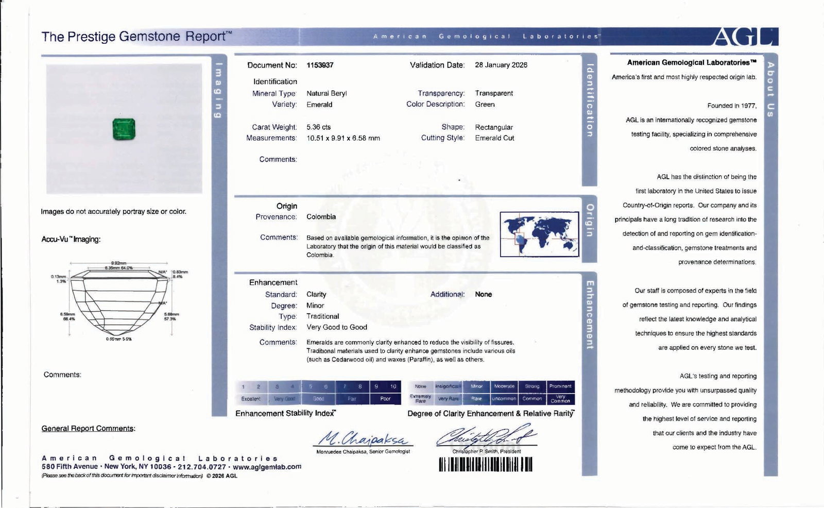Open the www.aglgemlab.com website link
Image resolution: width=824 pixels, height=508 pixels.
pos(267,467)
